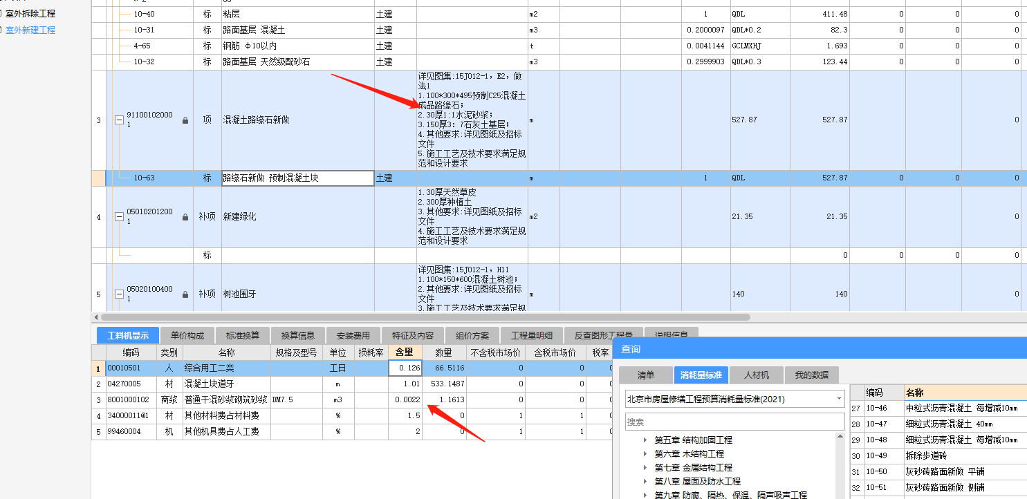Expand 第五章 结构加固工程 tree node

point(645,440)
